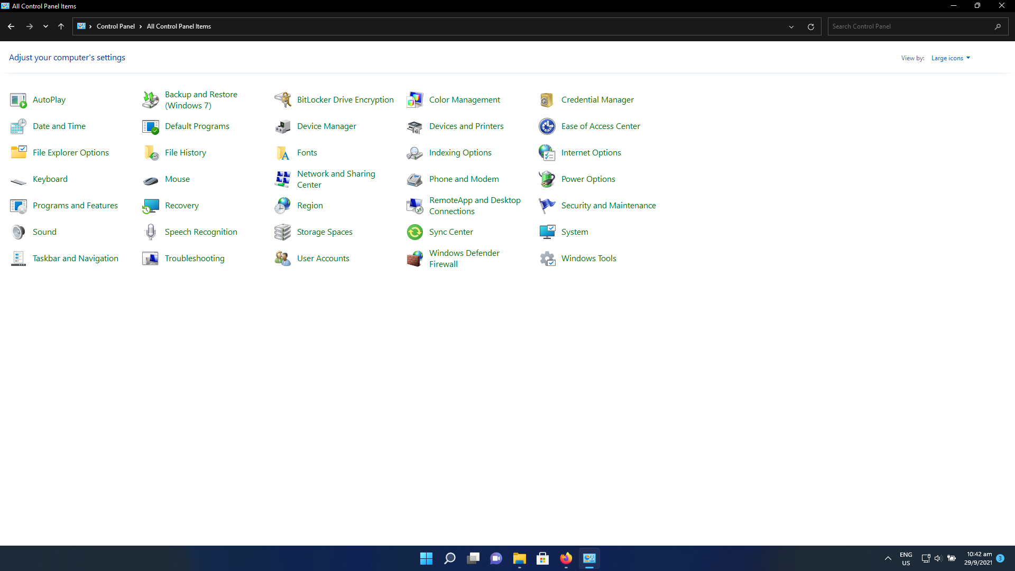Screen dimensions: 1015x571
Task: Open the Troubleshooting link
Action: point(195,259)
